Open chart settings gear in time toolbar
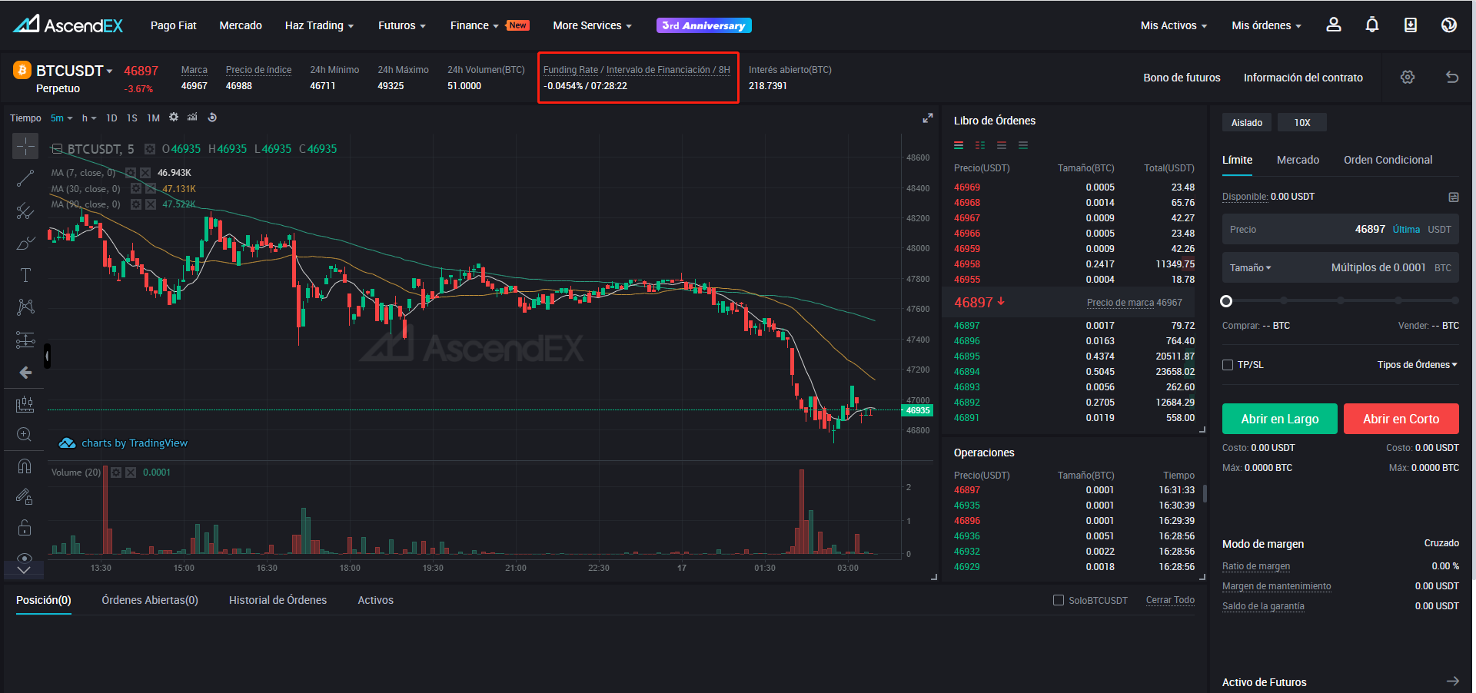This screenshot has height=693, width=1476. (174, 118)
